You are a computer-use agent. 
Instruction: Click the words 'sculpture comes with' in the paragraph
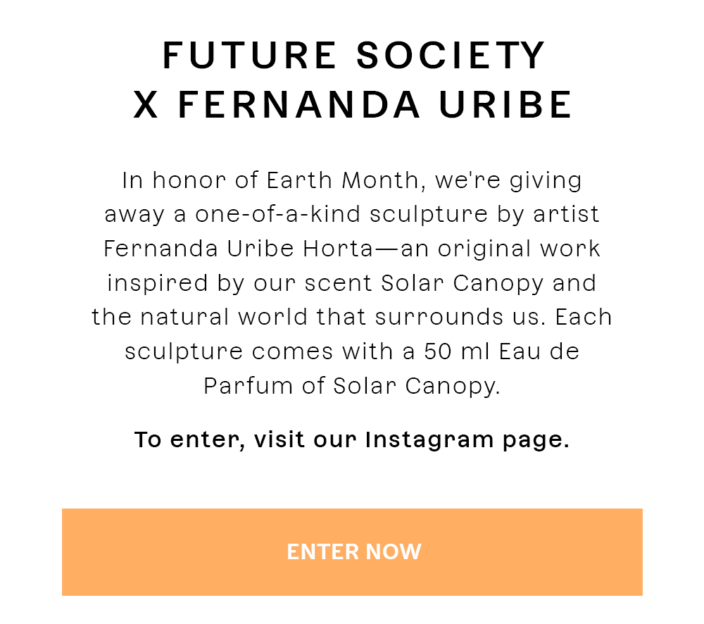[258, 352]
